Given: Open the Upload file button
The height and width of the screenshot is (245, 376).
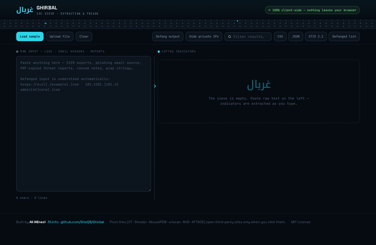Looking at the screenshot, I should click(x=60, y=36).
